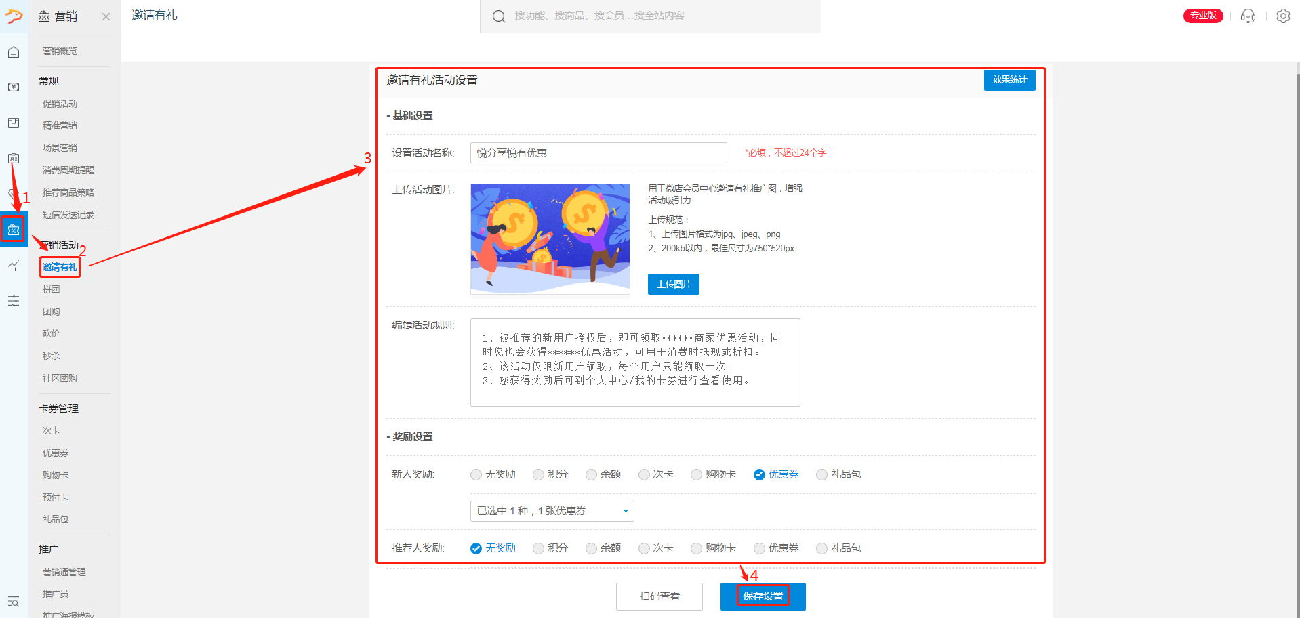Viewport: 1300px width, 618px height.
Task: Open 促销活动 menu item
Action: click(60, 104)
